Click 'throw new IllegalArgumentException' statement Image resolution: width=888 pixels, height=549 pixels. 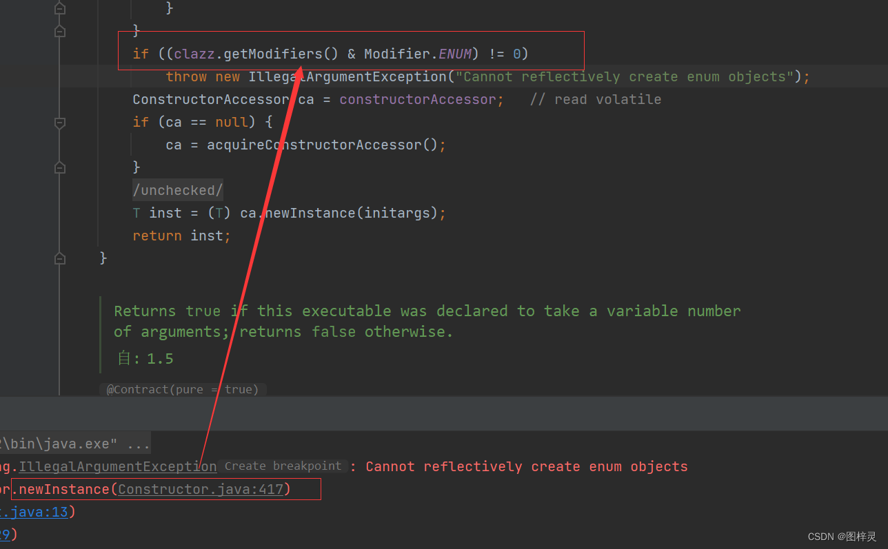click(x=307, y=76)
